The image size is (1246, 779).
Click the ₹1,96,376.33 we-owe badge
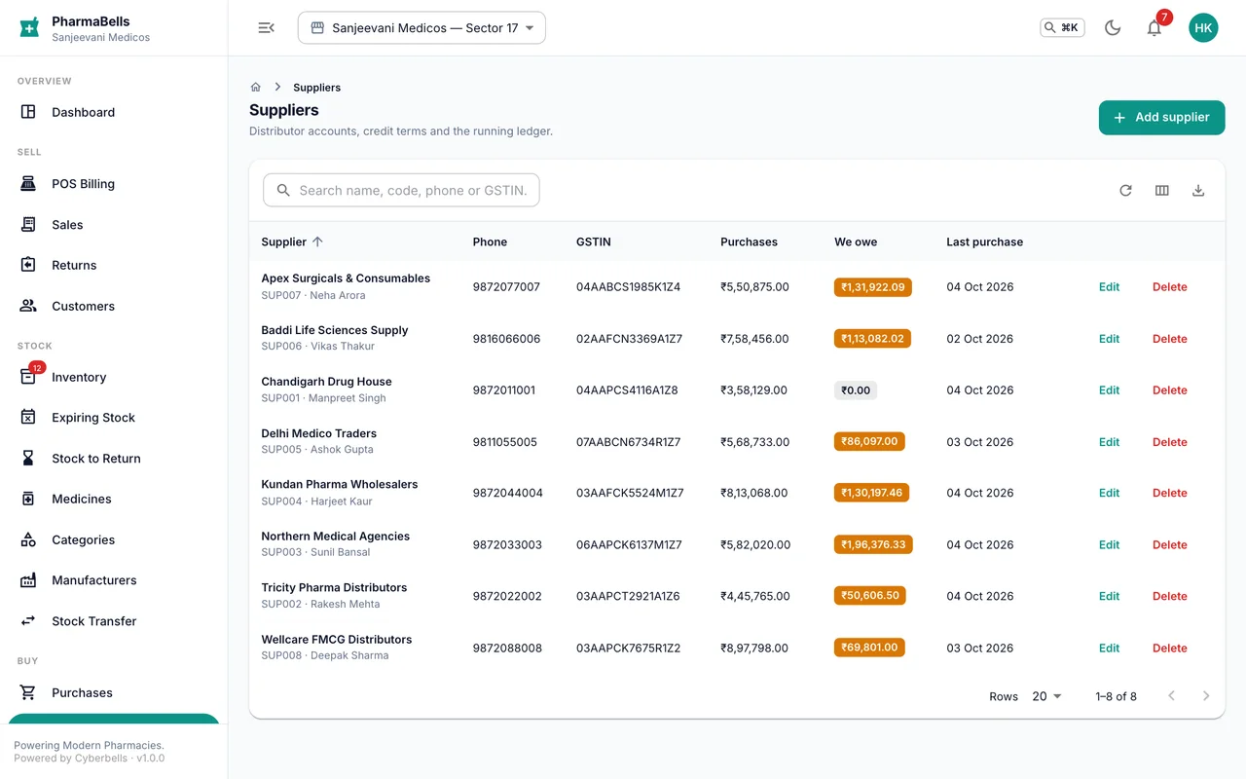click(873, 544)
